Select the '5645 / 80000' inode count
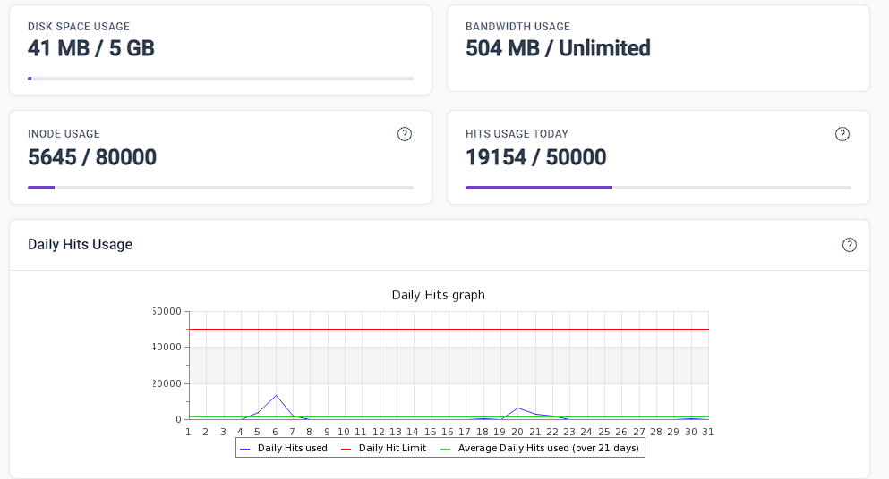The width and height of the screenshot is (889, 479). point(92,157)
